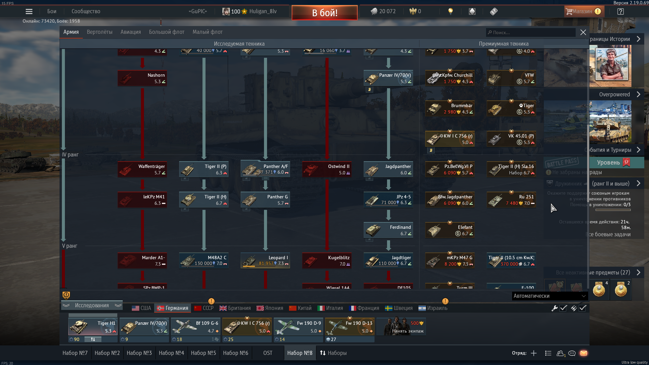
Task: Switch to the Малый флот tab
Action: [x=208, y=32]
